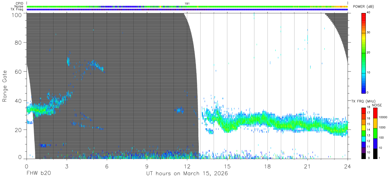Click the CPID label
This screenshot has height=180, width=391.
point(20,3)
